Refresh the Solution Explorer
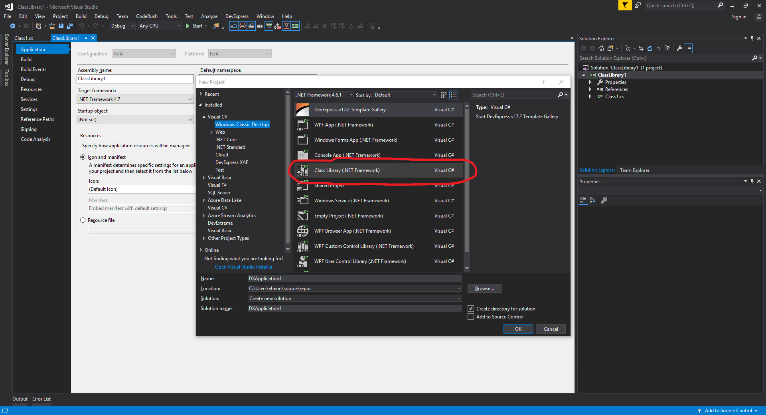This screenshot has height=415, width=766. coord(650,48)
